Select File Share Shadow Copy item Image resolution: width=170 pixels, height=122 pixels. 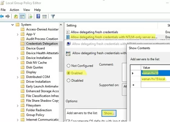pos(42,101)
